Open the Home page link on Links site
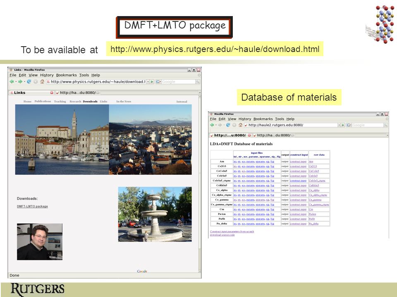The width and height of the screenshot is (397, 297). point(27,101)
